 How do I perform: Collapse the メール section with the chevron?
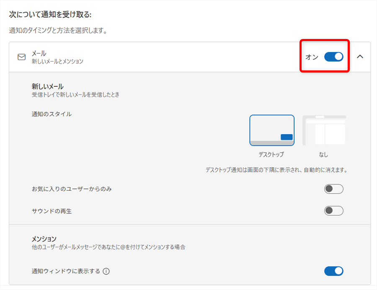click(360, 57)
